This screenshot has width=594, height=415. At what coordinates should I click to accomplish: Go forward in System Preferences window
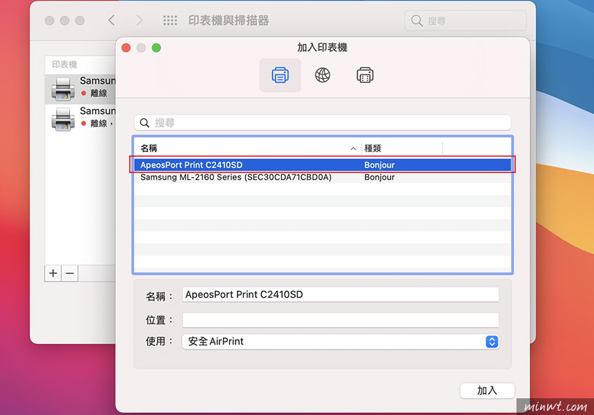coord(139,20)
